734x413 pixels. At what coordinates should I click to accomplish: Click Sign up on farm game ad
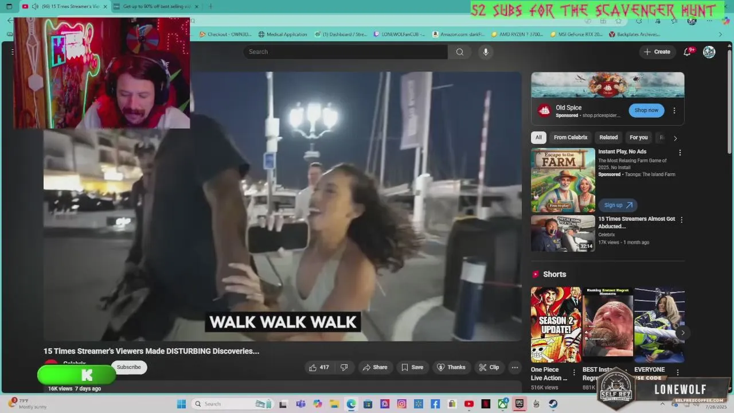click(x=618, y=205)
